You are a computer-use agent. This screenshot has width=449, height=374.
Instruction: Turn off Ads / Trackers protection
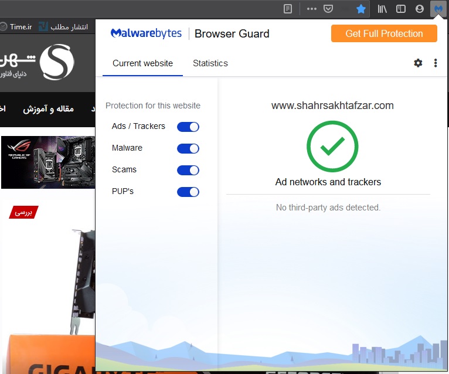[x=188, y=127]
